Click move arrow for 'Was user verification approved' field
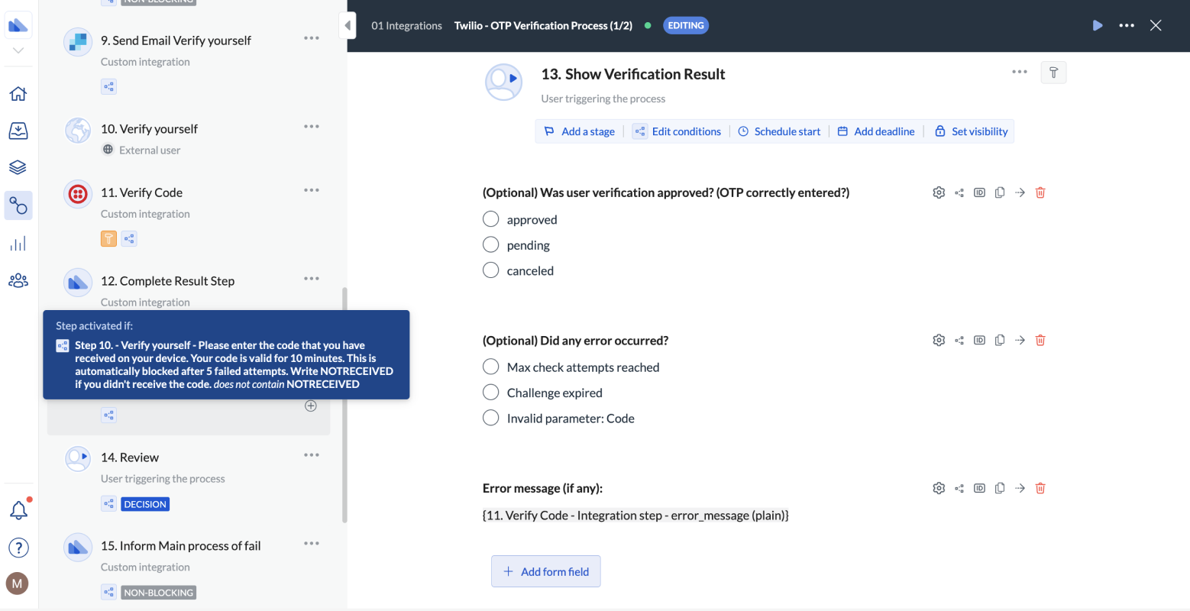Viewport: 1190px width, 611px height. point(1020,192)
